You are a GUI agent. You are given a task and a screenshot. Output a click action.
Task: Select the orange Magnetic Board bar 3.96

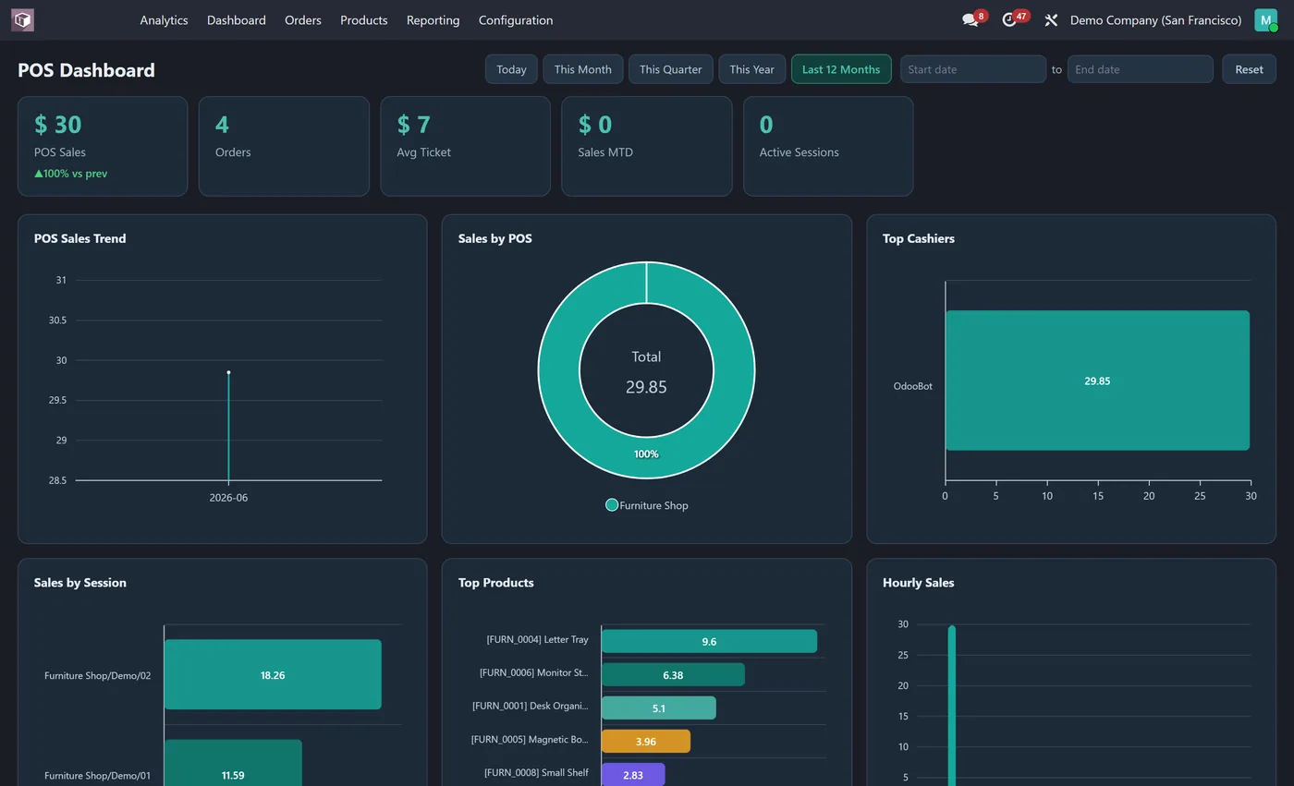click(646, 741)
